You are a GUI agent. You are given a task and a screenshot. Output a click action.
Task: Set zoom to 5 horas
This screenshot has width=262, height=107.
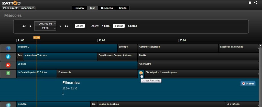click(133, 26)
